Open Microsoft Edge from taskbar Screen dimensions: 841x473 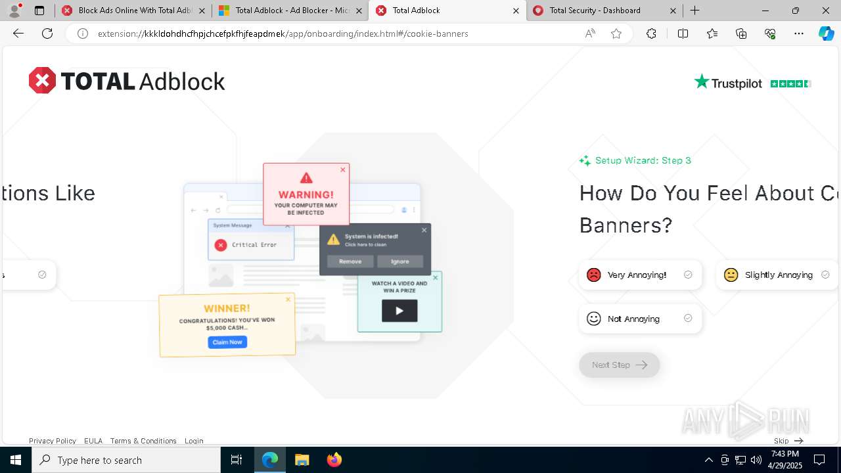(270, 460)
